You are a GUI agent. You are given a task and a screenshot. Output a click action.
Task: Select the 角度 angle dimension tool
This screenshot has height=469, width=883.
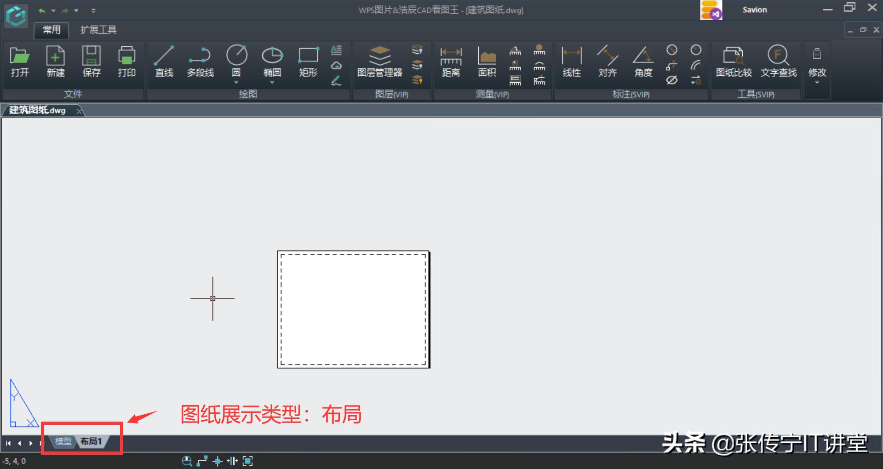coord(642,61)
